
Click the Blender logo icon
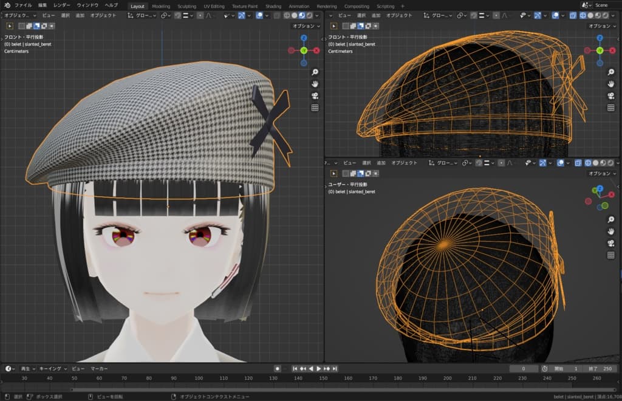(7, 5)
